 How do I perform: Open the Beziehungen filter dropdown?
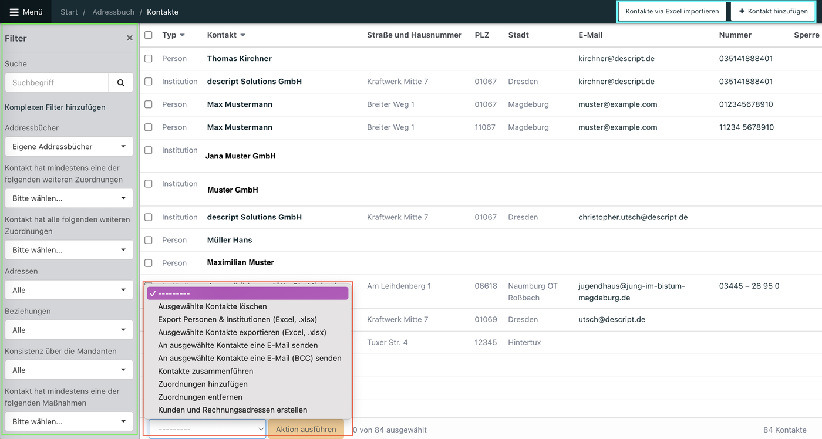pos(68,329)
